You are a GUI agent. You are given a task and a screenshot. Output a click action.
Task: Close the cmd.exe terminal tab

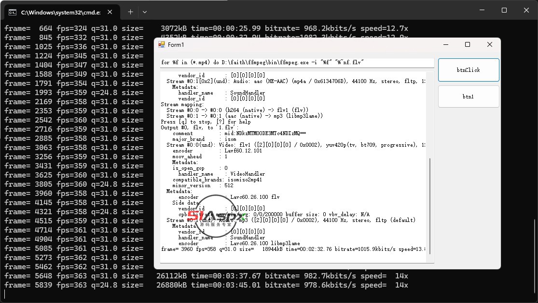pyautogui.click(x=110, y=12)
